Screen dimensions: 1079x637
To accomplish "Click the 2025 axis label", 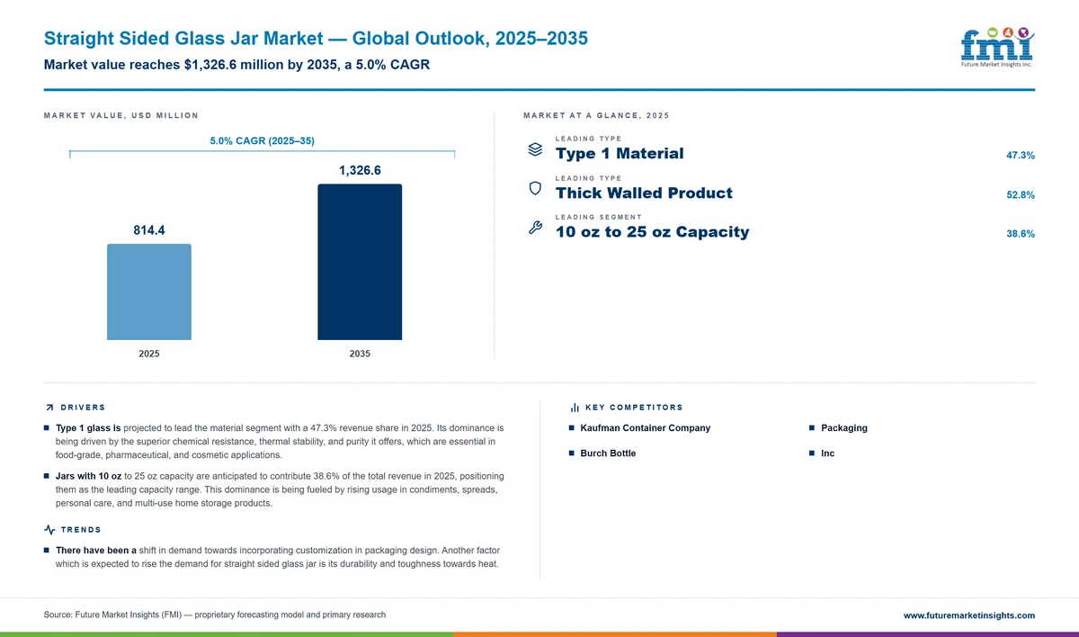I will point(149,354).
